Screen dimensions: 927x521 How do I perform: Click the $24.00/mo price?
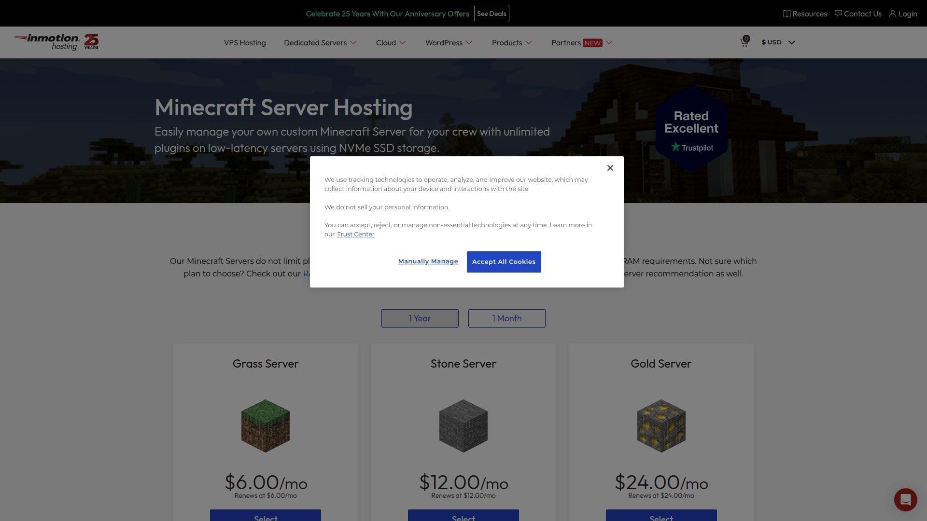[x=661, y=482]
